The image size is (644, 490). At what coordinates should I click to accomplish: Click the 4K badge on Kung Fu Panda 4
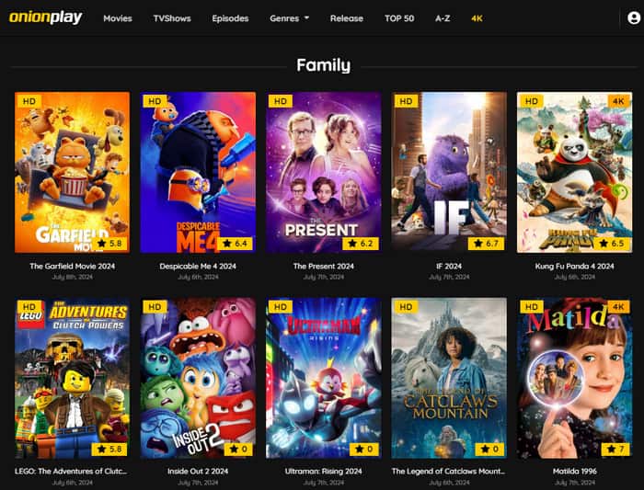(618, 101)
